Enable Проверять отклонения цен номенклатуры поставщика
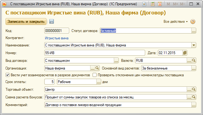 tap(94, 75)
